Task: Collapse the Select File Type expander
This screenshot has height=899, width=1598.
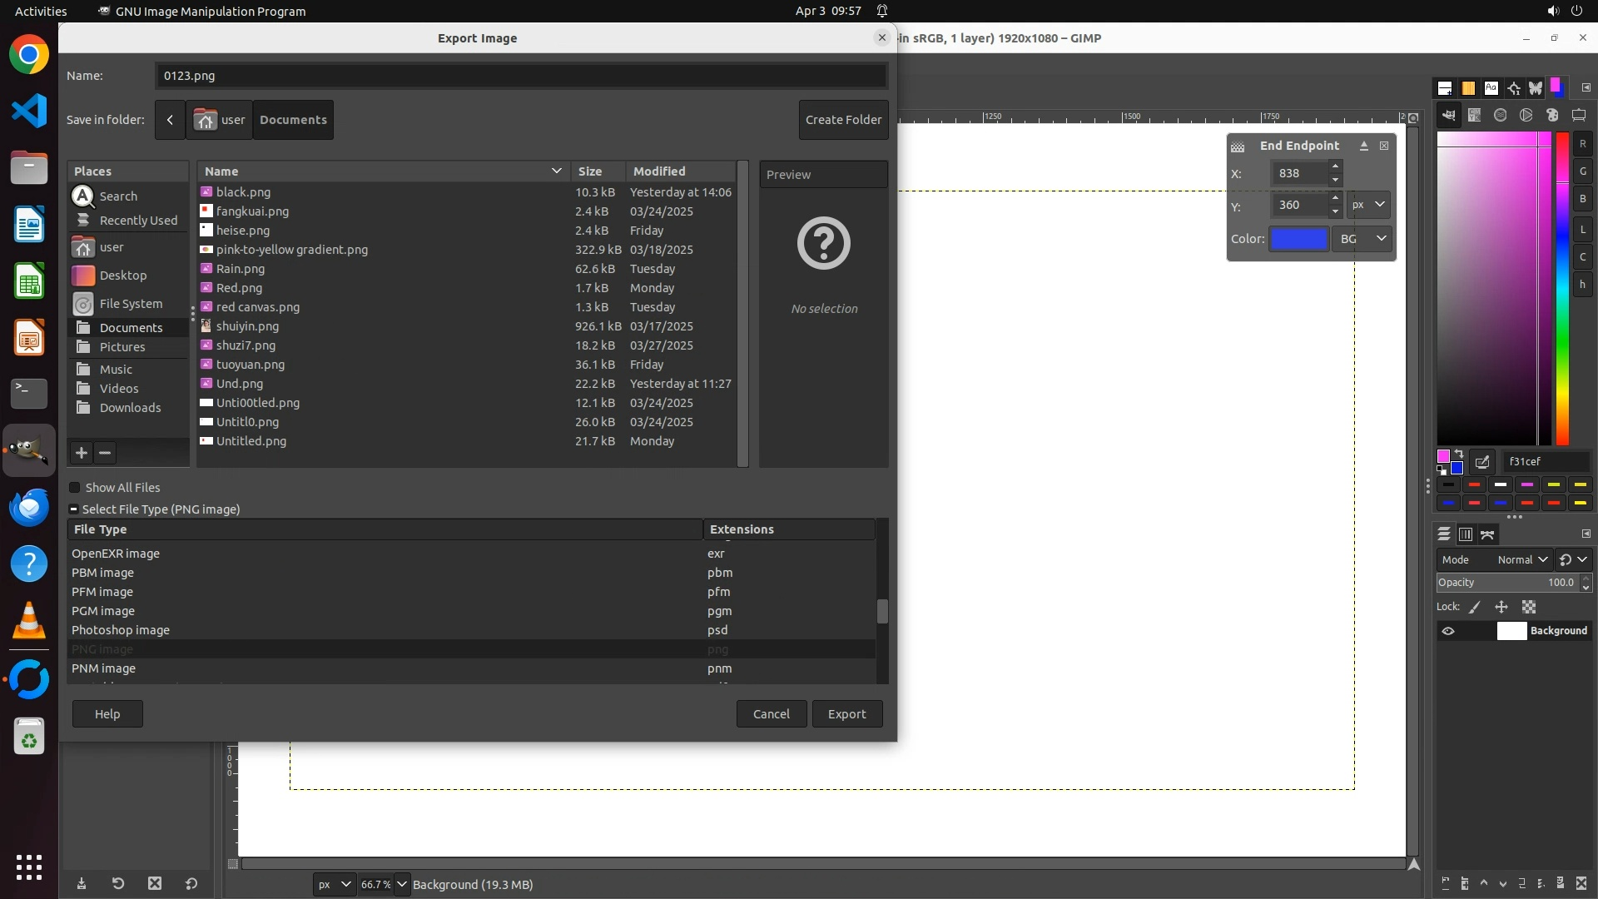Action: point(73,509)
